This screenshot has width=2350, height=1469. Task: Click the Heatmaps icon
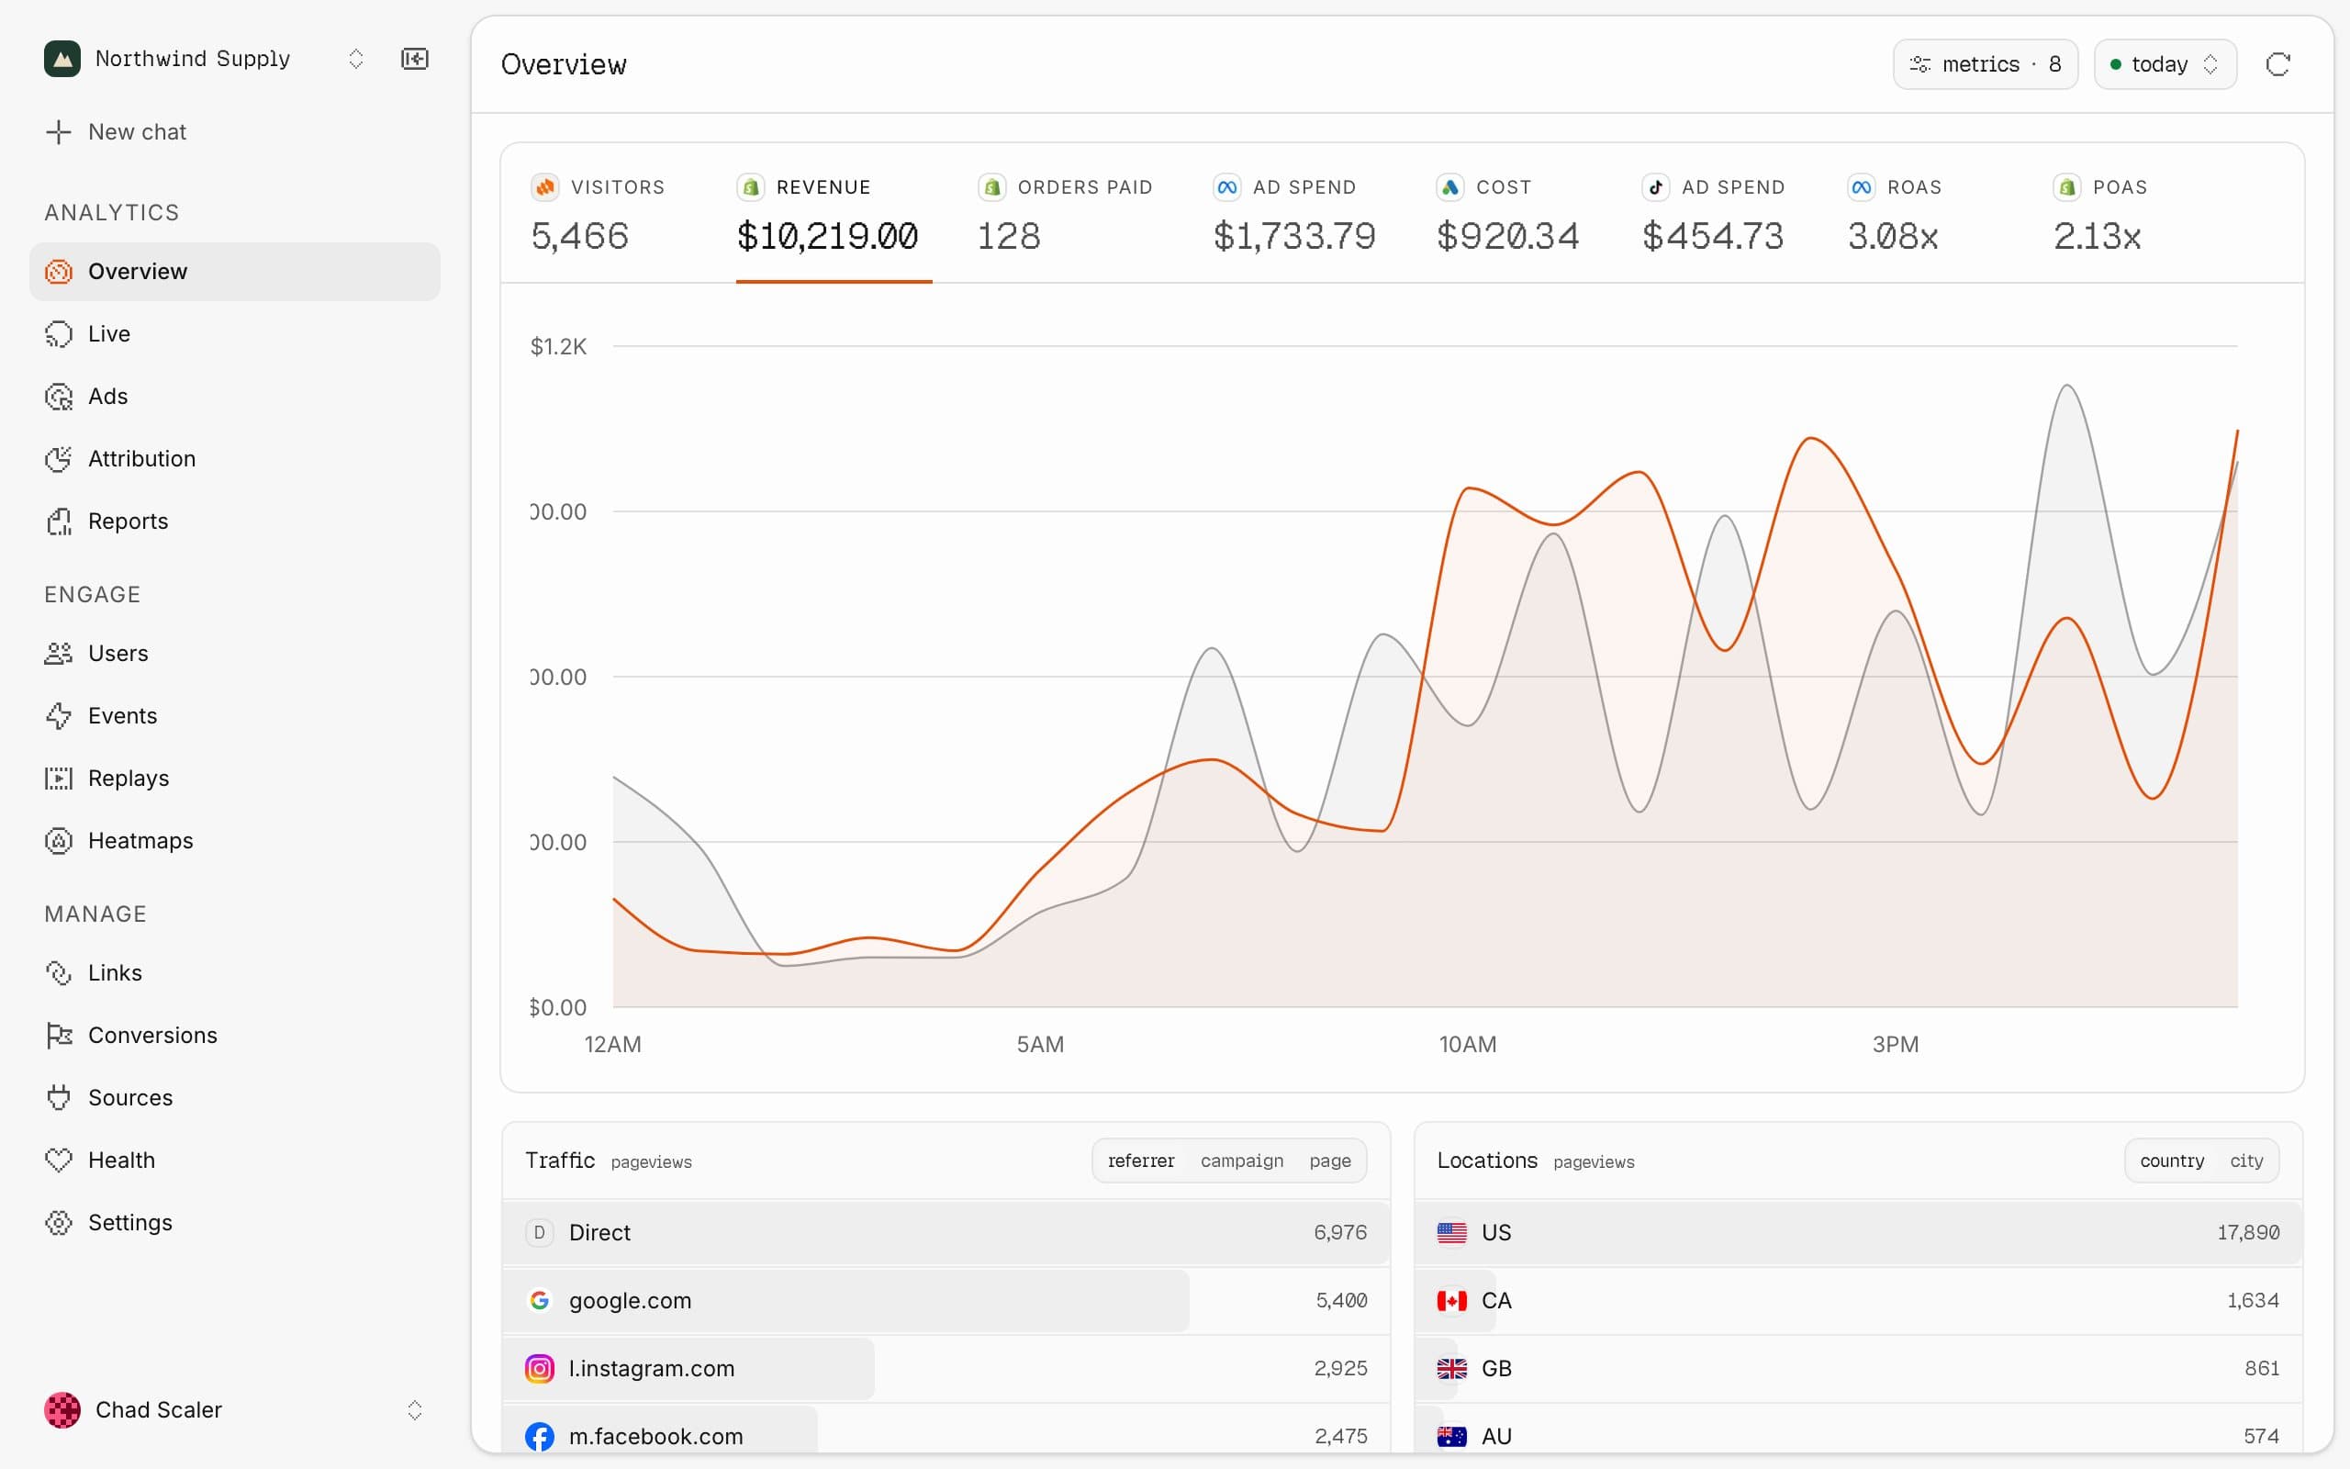click(60, 840)
